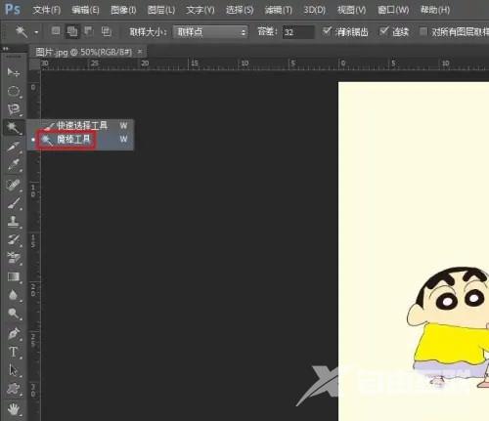The image size is (489, 421).
Task: Click the Magic Wand tool in the toolbar
Action: coord(14,128)
